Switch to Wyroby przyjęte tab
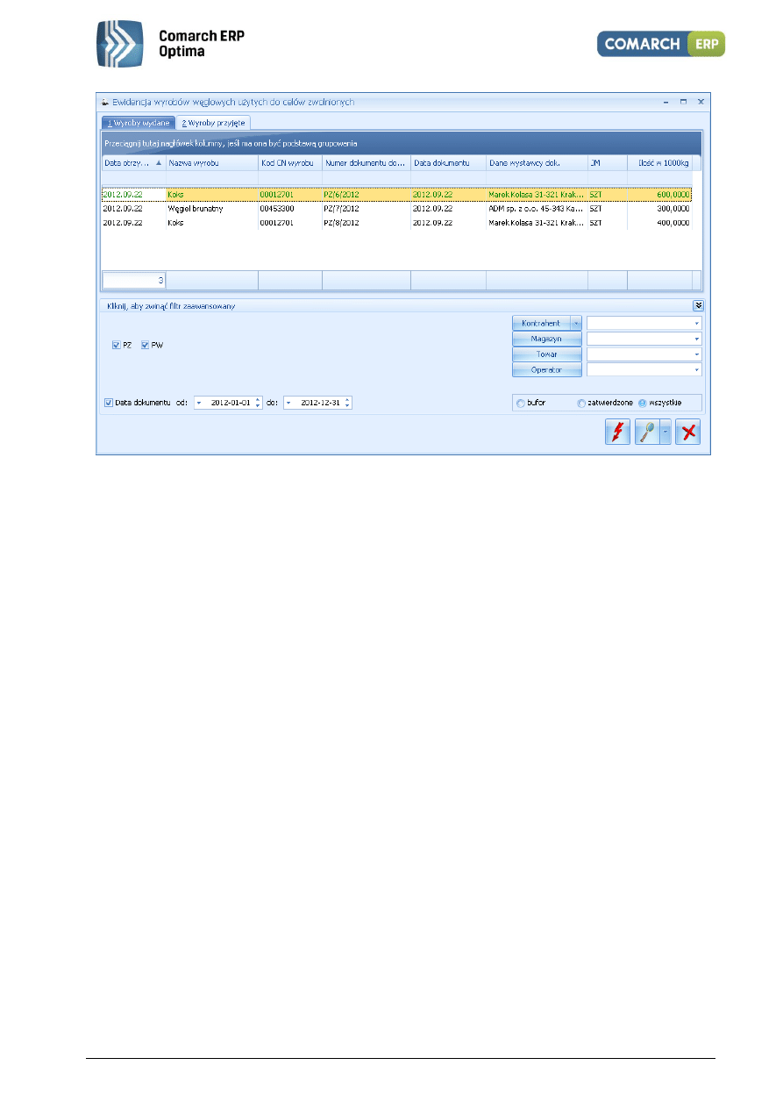Screen dimensions: 783x1108 (215, 123)
